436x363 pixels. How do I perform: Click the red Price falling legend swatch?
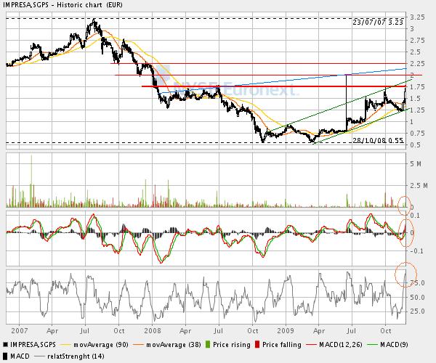click(x=257, y=345)
